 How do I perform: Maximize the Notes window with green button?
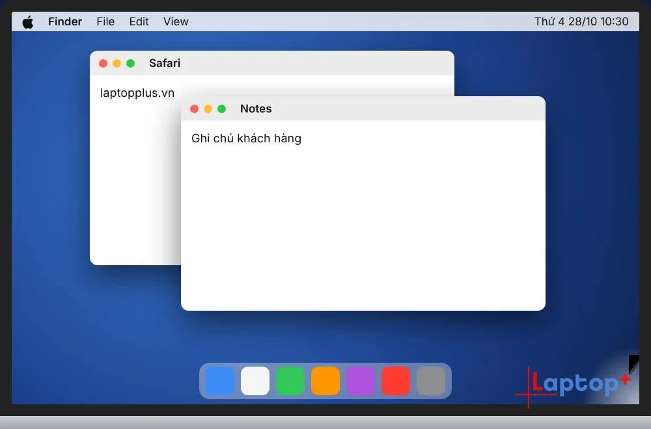click(x=222, y=109)
